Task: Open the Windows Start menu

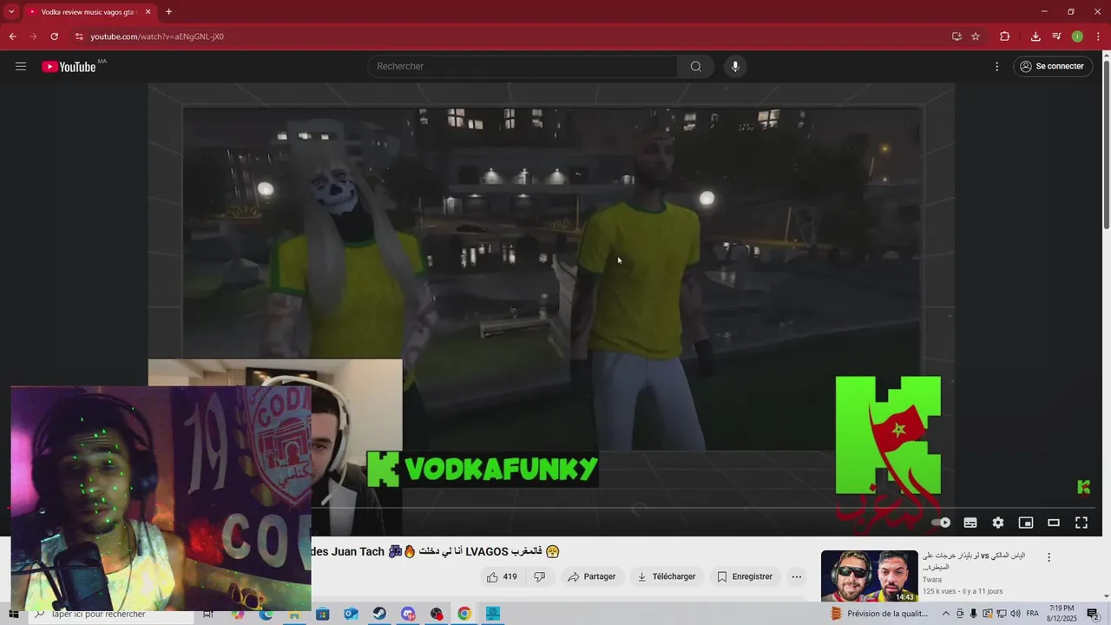Action: pos(14,614)
